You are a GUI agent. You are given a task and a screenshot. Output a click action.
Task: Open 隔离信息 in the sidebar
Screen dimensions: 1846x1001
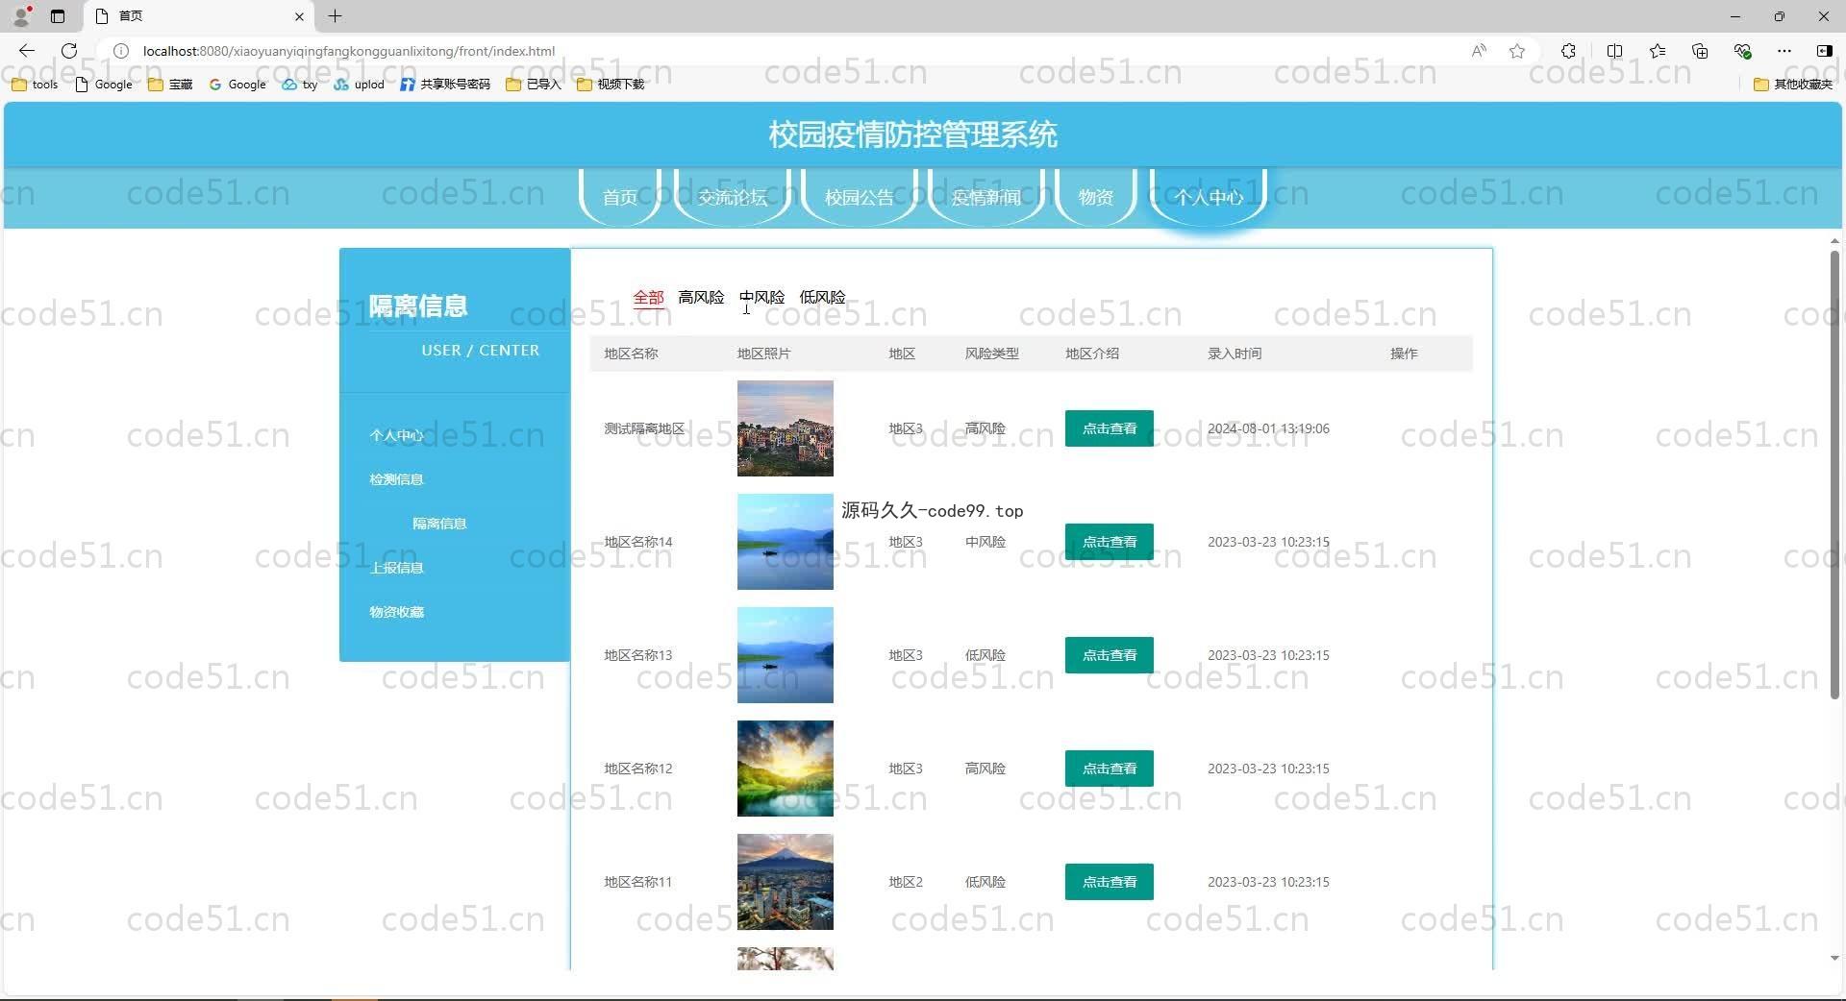[439, 524]
